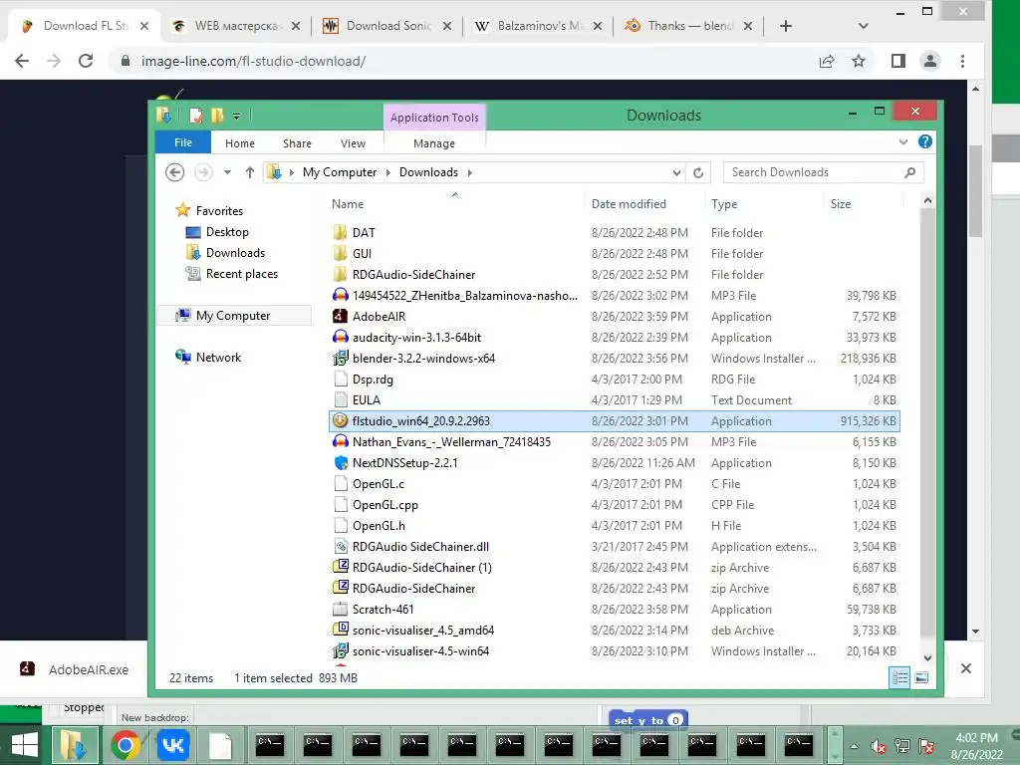
Task: Open Chrome side panel icon
Action: tap(898, 61)
